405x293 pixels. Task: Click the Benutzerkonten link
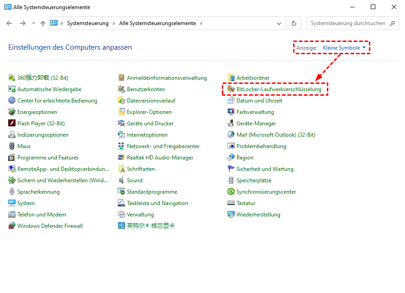(x=146, y=89)
